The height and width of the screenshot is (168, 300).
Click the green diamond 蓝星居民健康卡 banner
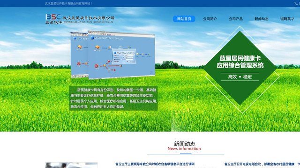(240, 68)
